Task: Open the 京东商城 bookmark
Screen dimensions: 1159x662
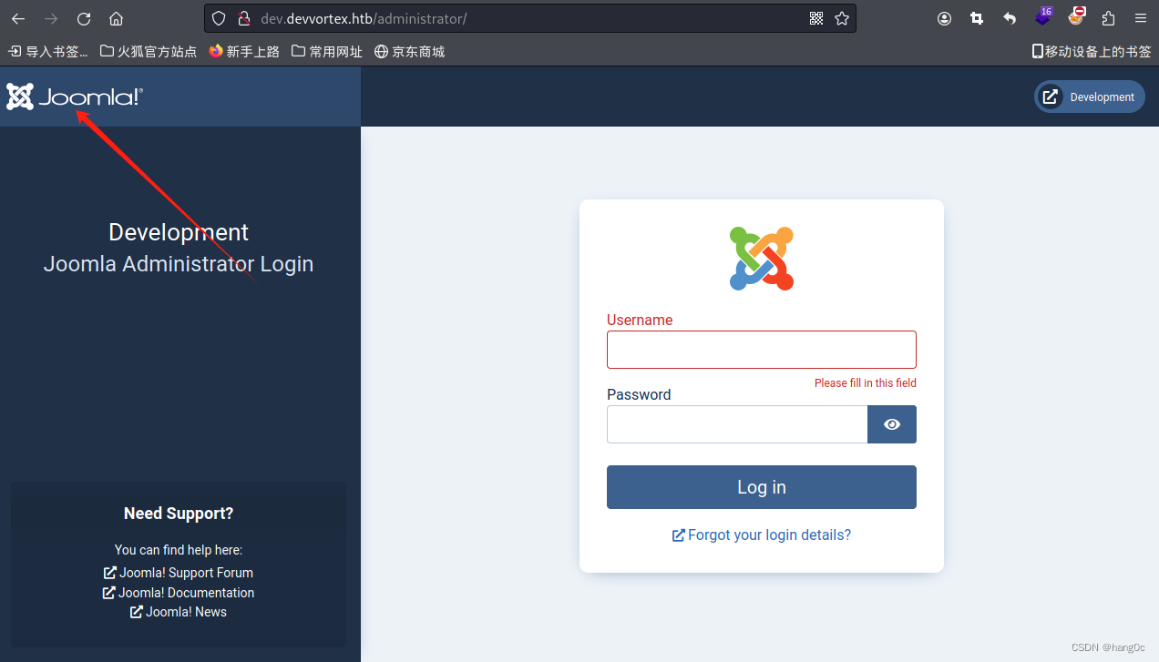Action: (x=410, y=52)
